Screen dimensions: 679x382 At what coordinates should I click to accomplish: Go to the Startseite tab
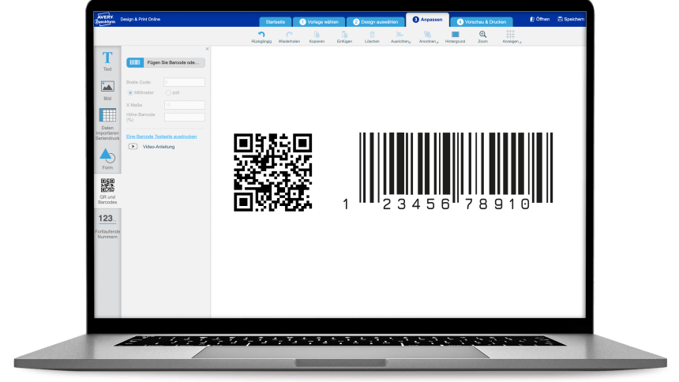tap(275, 21)
